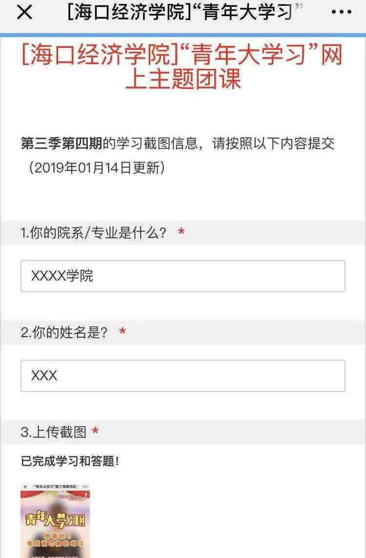Click the bold "第三季第四期" text
This screenshot has width=366, height=558.
(x=61, y=144)
